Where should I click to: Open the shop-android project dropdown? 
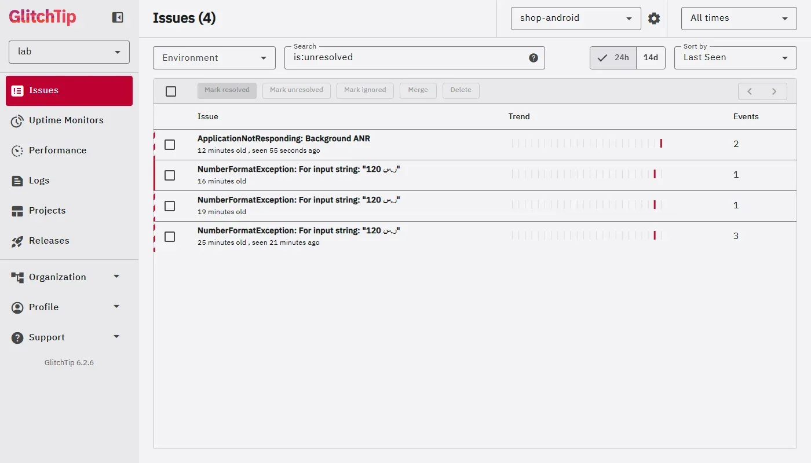pos(576,19)
